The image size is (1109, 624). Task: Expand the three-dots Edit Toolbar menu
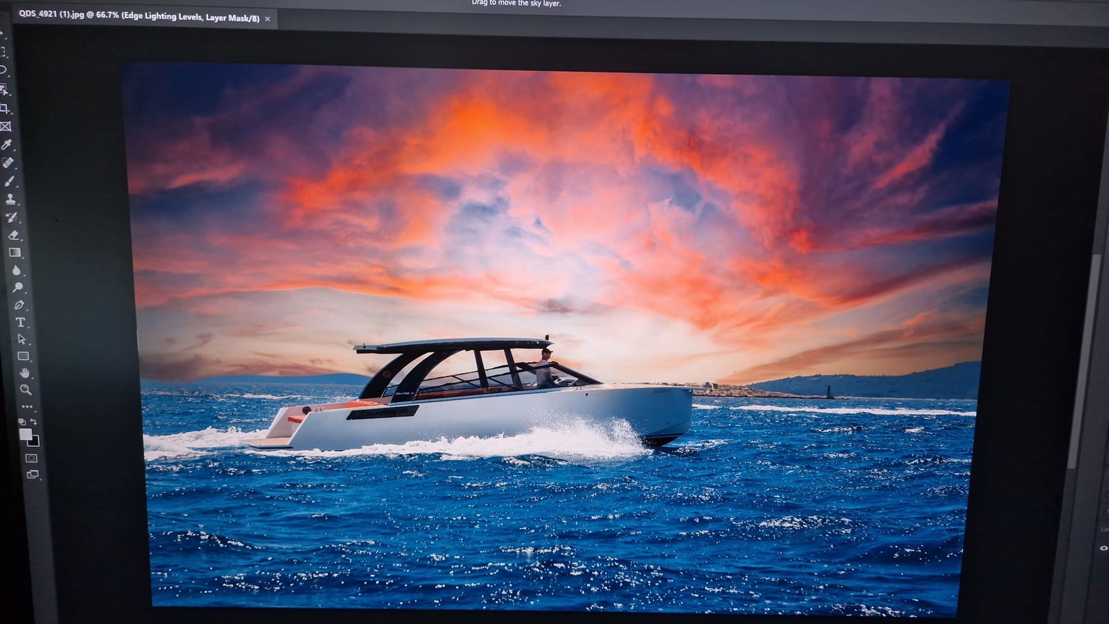pyautogui.click(x=26, y=407)
